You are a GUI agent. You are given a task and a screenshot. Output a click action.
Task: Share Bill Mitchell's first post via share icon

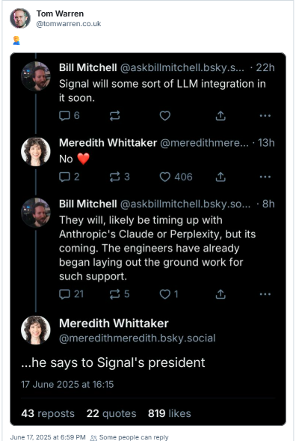[x=221, y=115]
